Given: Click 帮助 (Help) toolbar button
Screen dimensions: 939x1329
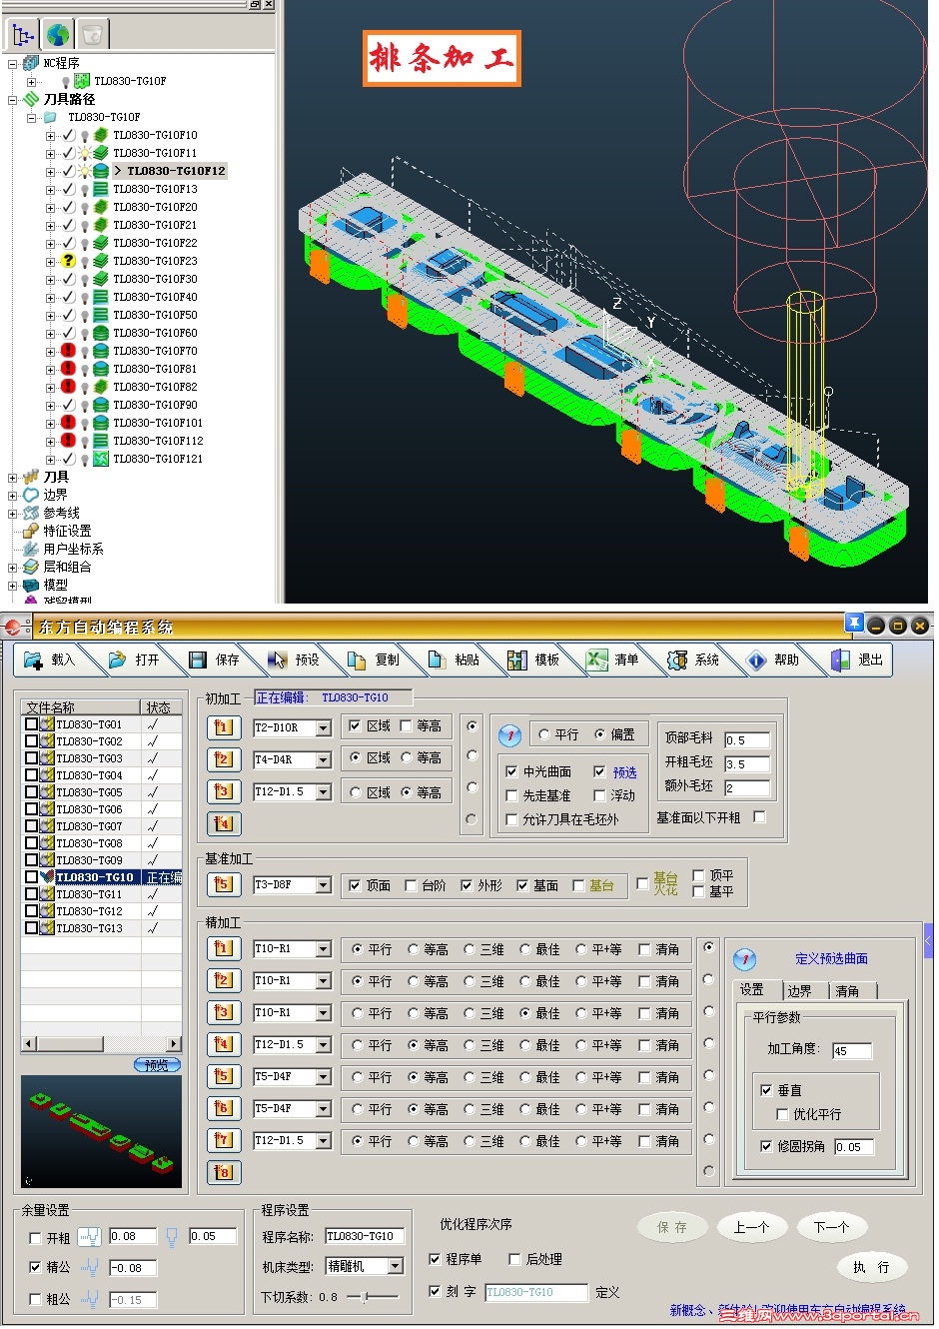Looking at the screenshot, I should (x=773, y=660).
